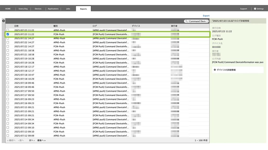Image resolution: width=268 pixels, height=150 pixels.
Task: Check the first 2025/07/23 APNS-Push row checkbox
Action: click(8, 30)
